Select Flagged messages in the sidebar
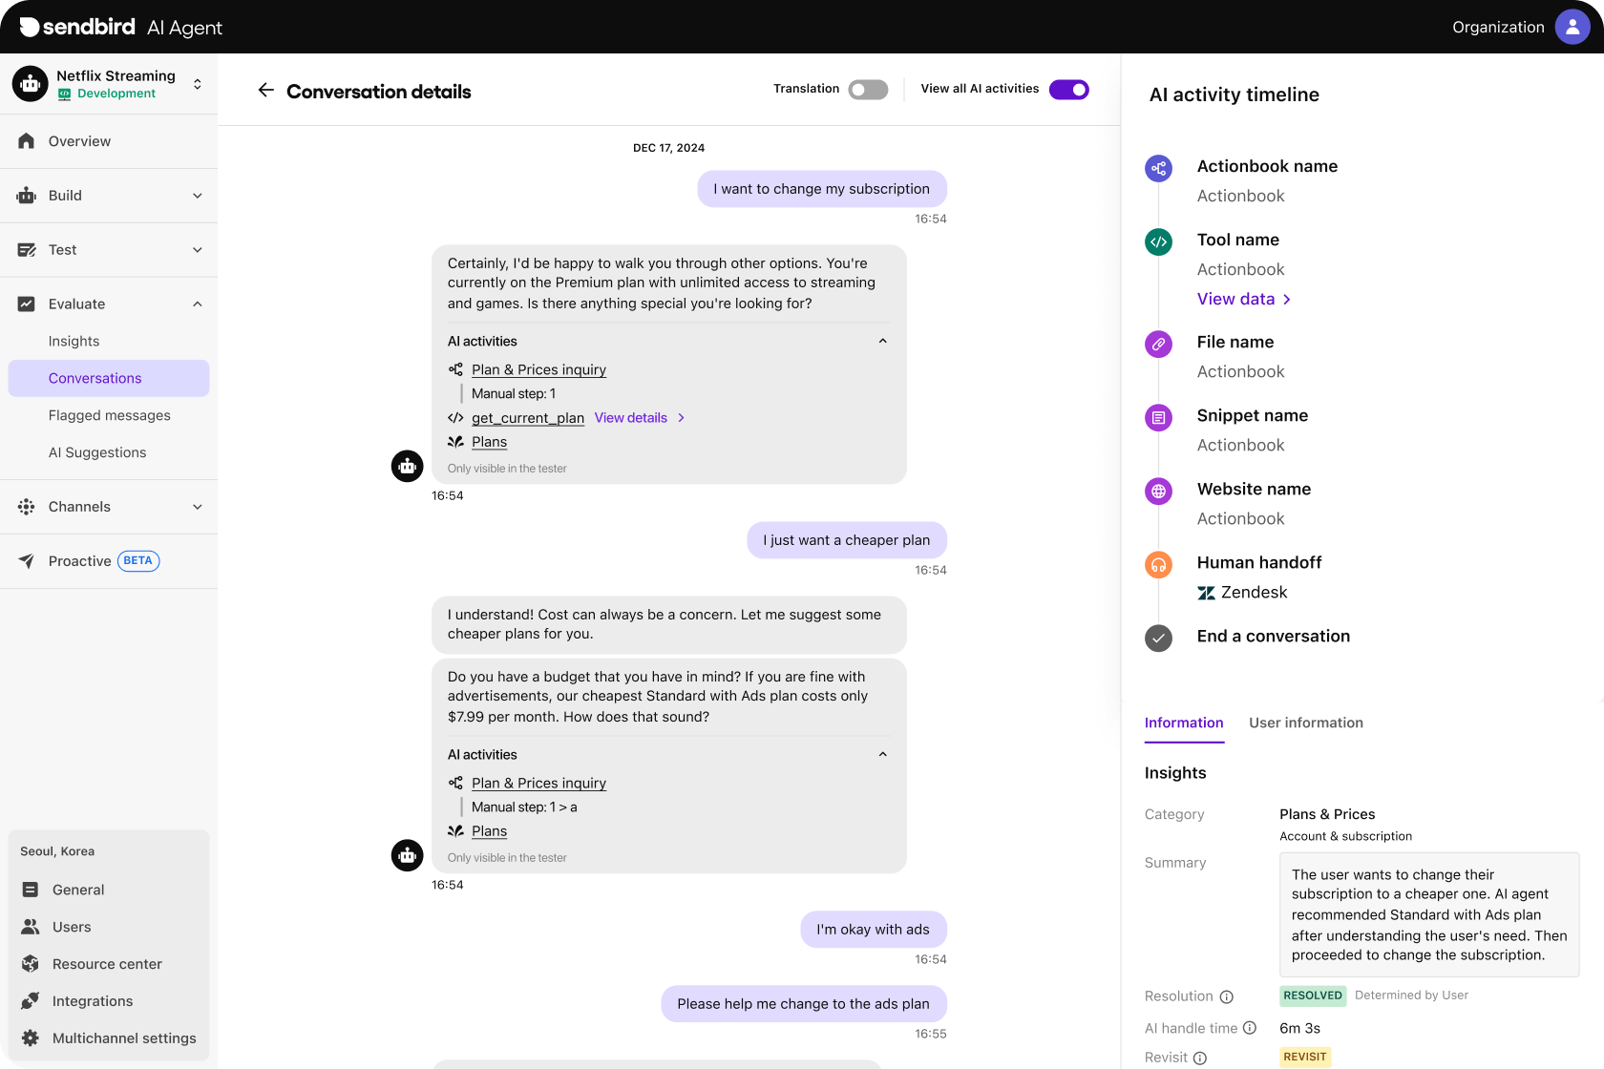This screenshot has height=1069, width=1604. 109,415
